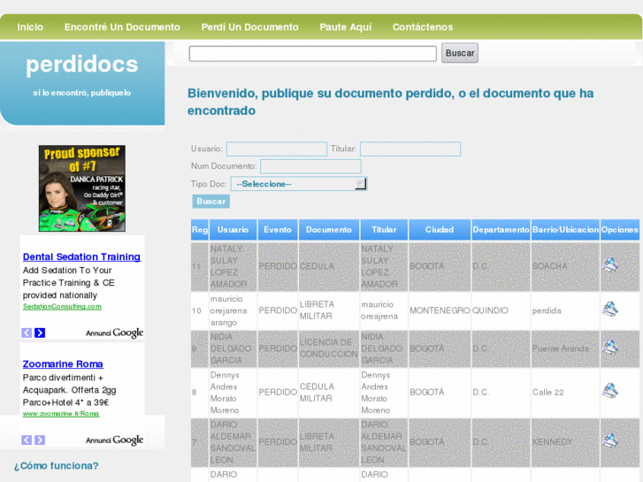Click the CEDULA MILITAR document cell
This screenshot has width=643, height=482.
pyautogui.click(x=329, y=392)
